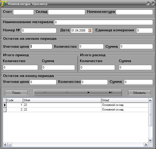Click the Склад input field

tap(66, 12)
